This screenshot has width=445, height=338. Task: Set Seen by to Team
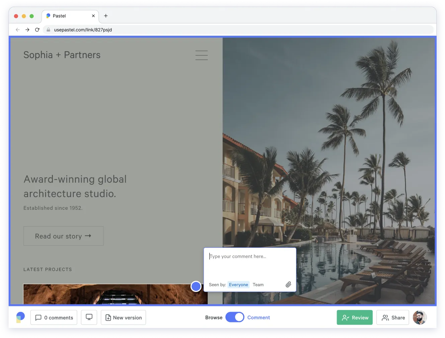click(x=258, y=285)
